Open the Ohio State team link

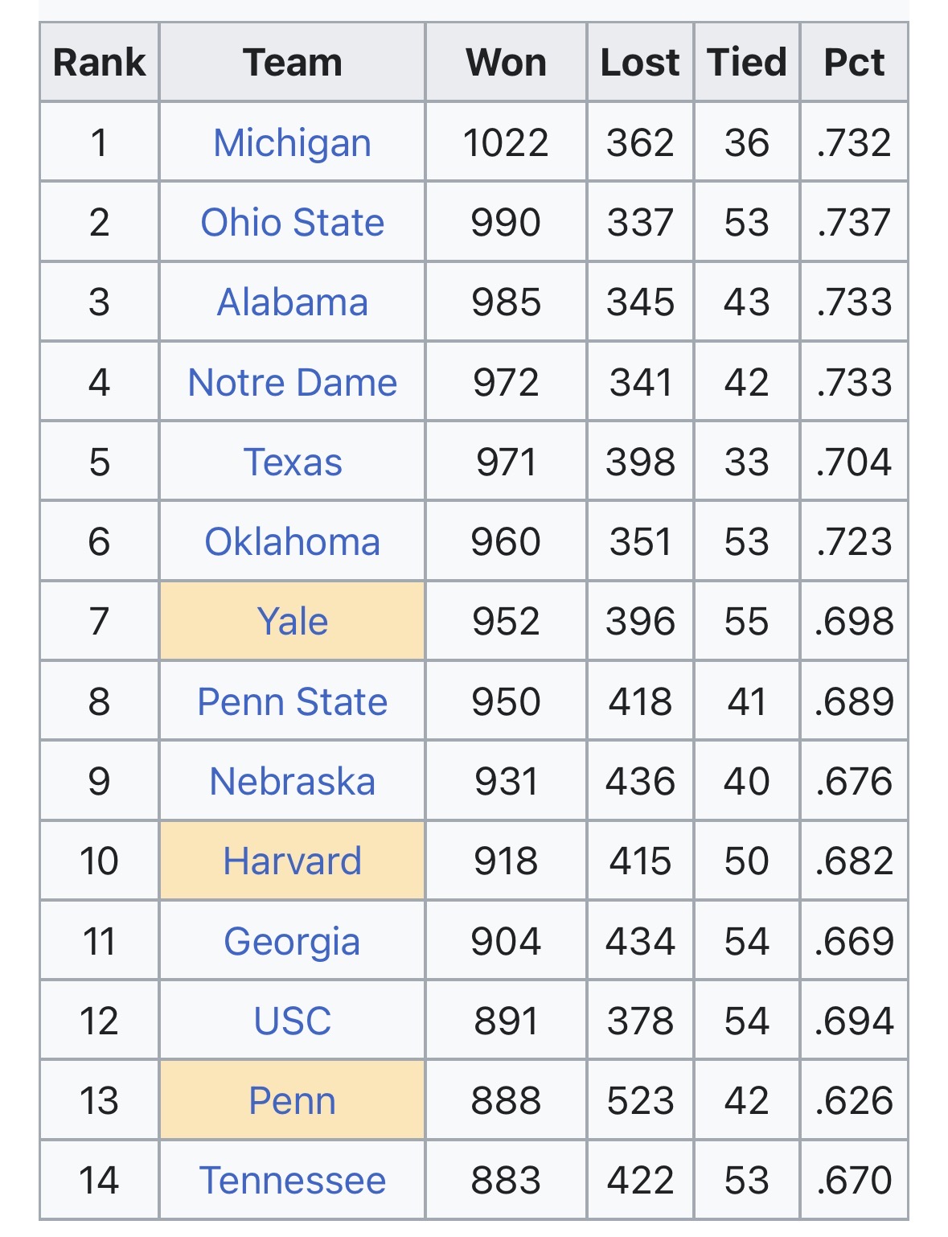(292, 223)
